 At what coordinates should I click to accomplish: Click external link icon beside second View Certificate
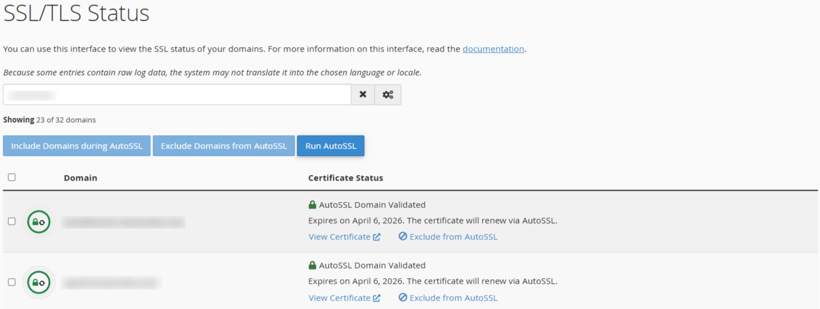(x=377, y=298)
